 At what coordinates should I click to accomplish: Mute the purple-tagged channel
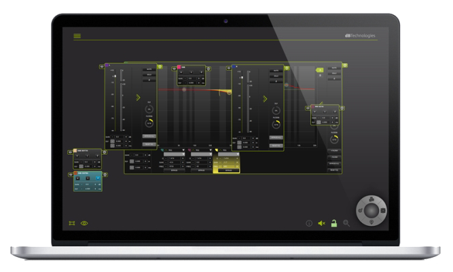coord(149,69)
